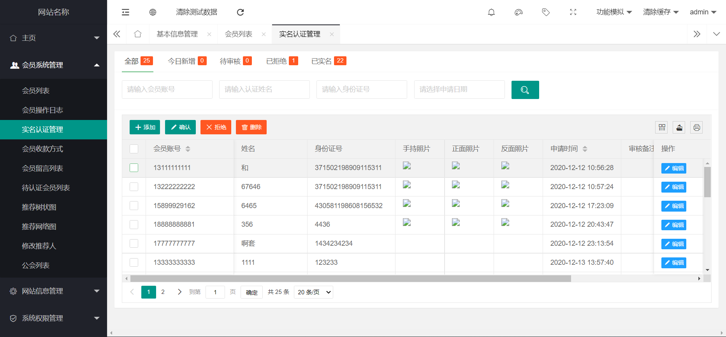The height and width of the screenshot is (337, 726).
Task: Click the 拒绝 button
Action: coord(216,127)
